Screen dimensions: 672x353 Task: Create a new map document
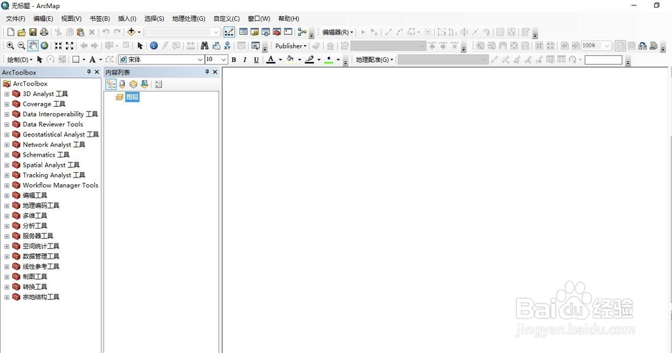11,32
